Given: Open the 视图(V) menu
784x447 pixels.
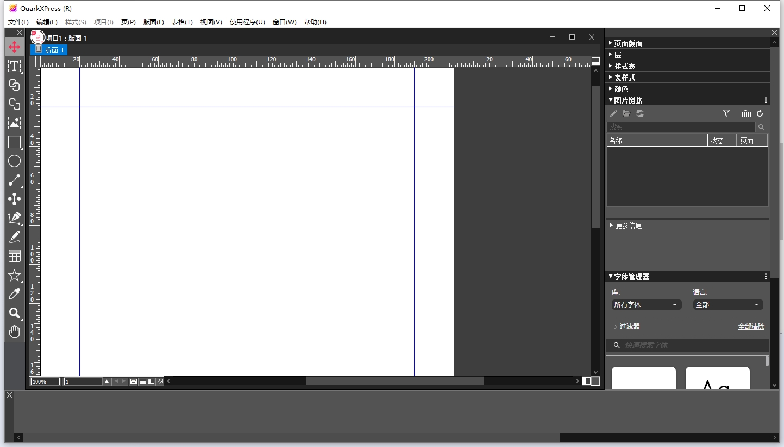Looking at the screenshot, I should click(x=211, y=22).
